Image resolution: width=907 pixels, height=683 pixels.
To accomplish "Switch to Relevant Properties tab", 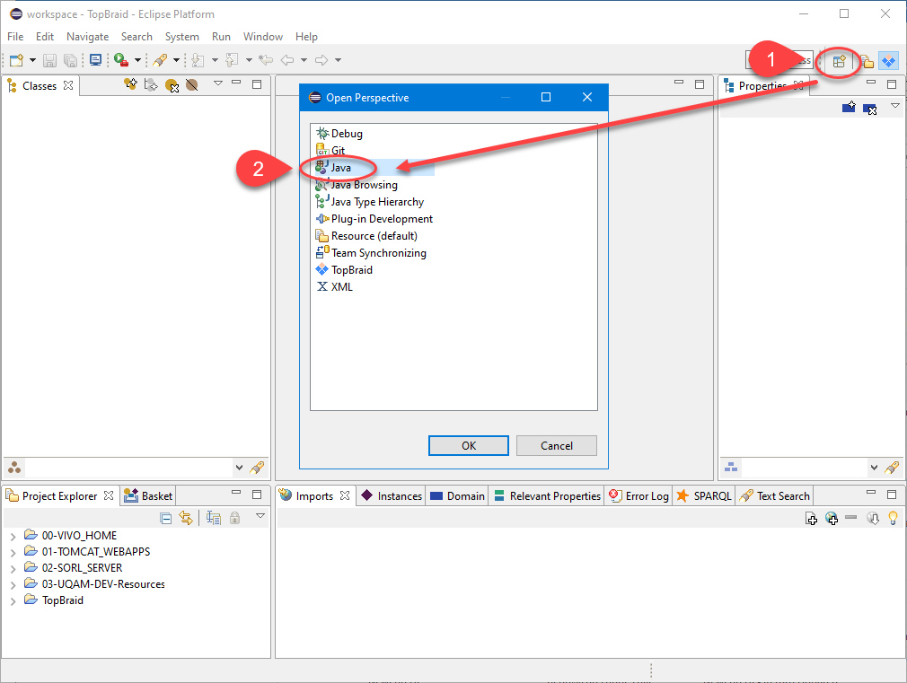I will [547, 496].
